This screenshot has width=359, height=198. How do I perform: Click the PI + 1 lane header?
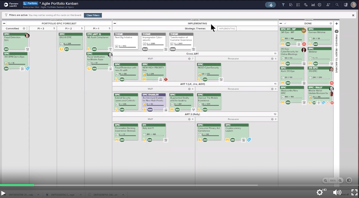coord(98,28)
